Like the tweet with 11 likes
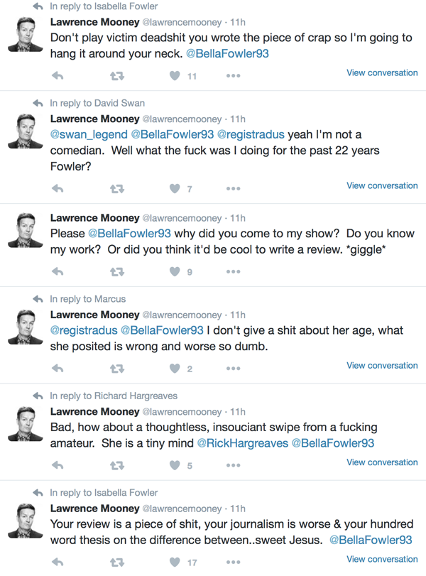Screen dimensions: 426x576 pyautogui.click(x=175, y=76)
